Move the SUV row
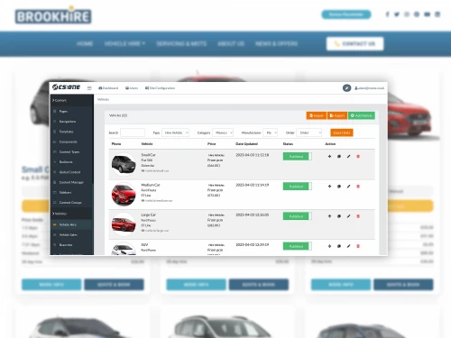 [329, 246]
